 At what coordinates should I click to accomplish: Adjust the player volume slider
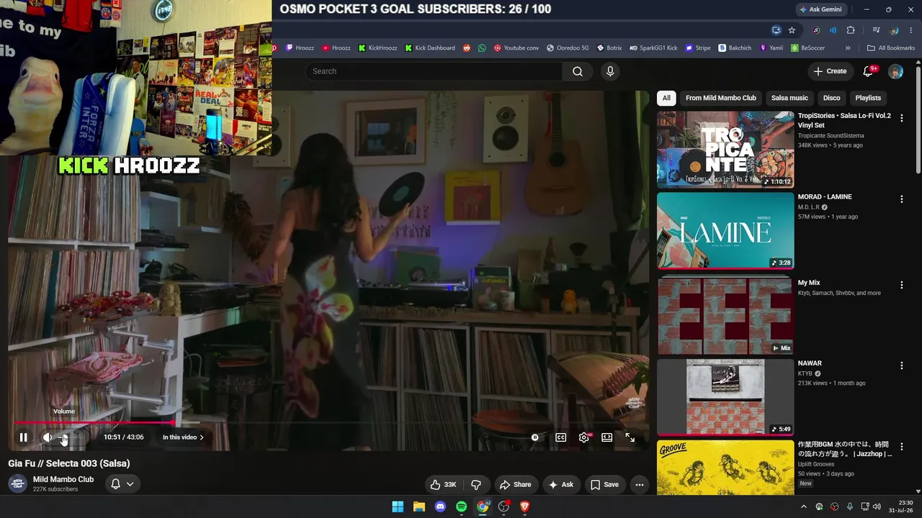coord(71,437)
